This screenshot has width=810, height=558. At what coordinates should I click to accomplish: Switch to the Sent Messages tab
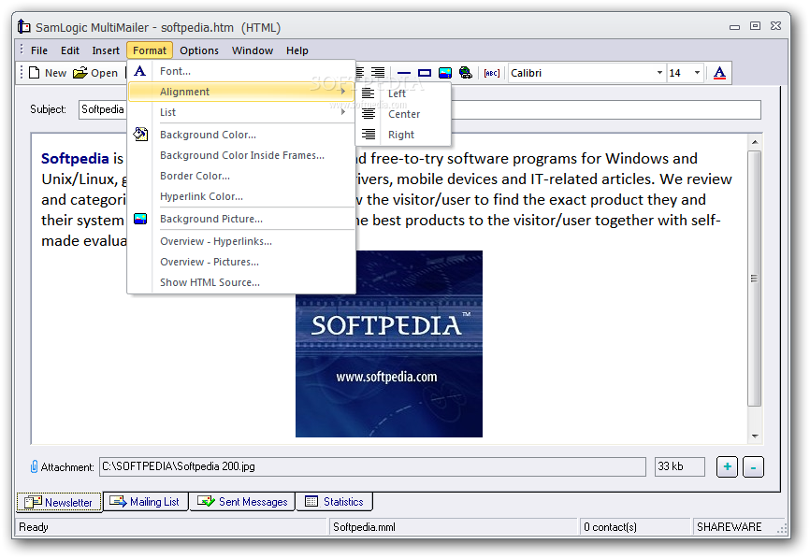(242, 501)
